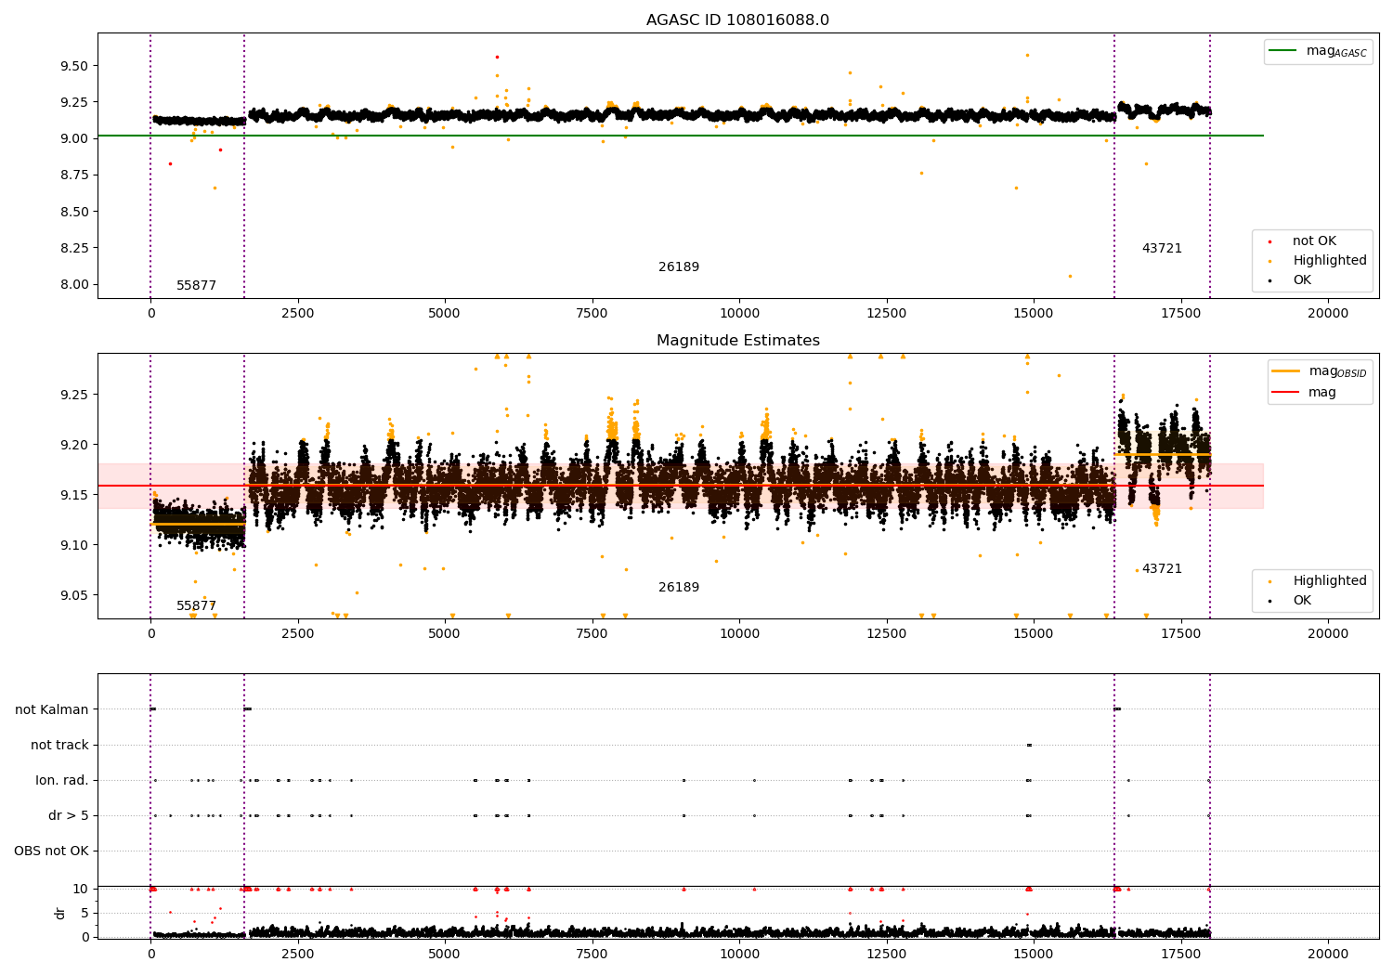Click the '55877' label in the Magnitude Estimates plot
Image resolution: width=1393 pixels, height=975 pixels.
[x=196, y=606]
